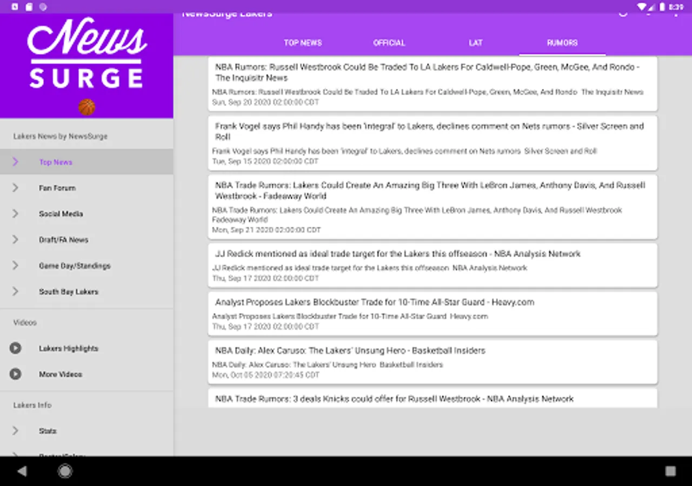Image resolution: width=692 pixels, height=486 pixels.
Task: Open the Fan Forum label in the sidebar
Action: (x=57, y=188)
